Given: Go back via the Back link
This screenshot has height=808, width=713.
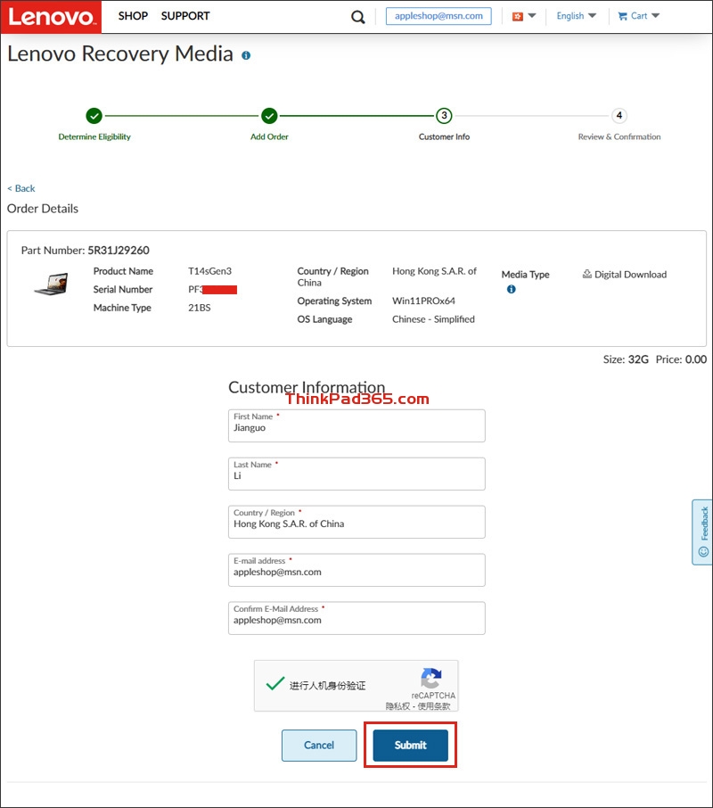Looking at the screenshot, I should 21,188.
